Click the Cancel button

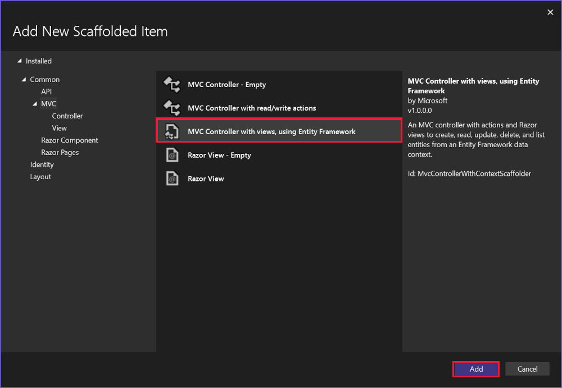(x=527, y=369)
